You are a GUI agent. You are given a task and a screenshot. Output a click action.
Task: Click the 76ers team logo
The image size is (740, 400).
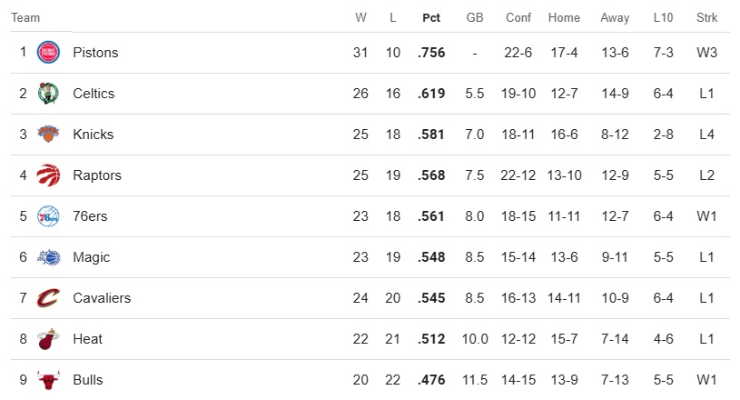(48, 216)
